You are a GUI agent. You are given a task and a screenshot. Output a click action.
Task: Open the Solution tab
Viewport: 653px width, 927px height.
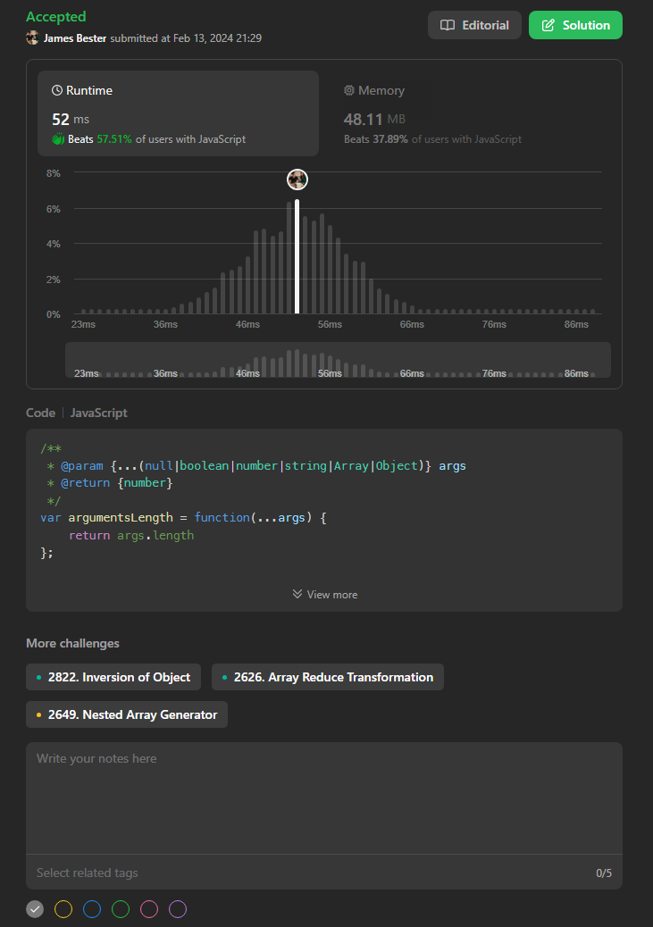[575, 25]
